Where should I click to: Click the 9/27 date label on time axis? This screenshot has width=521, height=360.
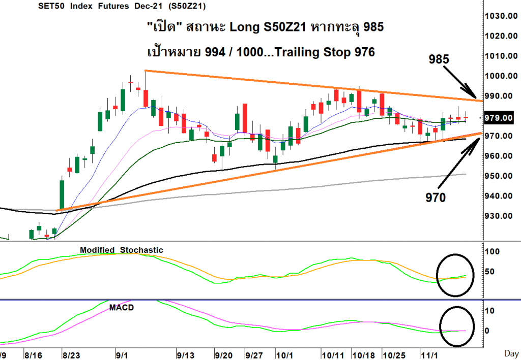pos(254,356)
